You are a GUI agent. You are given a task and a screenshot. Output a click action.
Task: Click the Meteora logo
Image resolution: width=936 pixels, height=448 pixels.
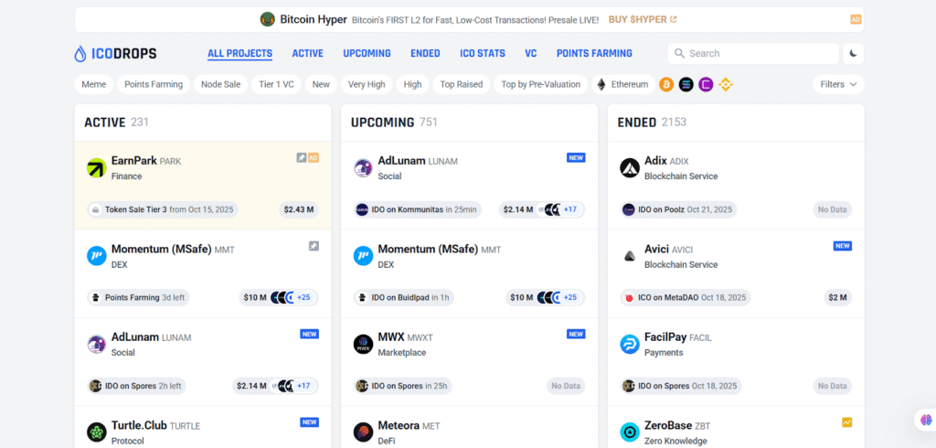363,432
